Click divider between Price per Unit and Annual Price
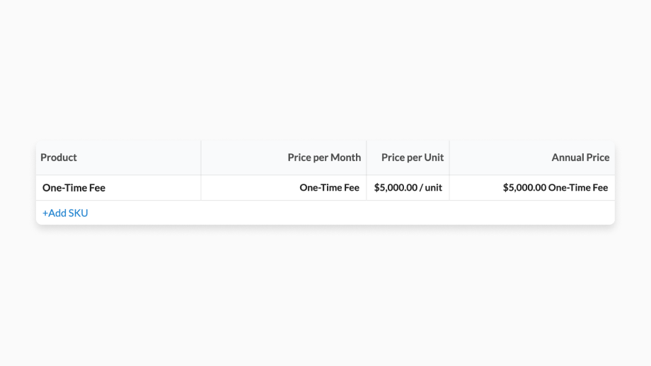Screen dimensions: 651x366 [449, 158]
